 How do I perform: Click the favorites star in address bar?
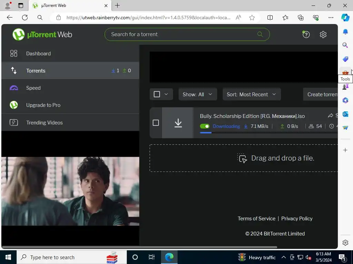tap(252, 18)
